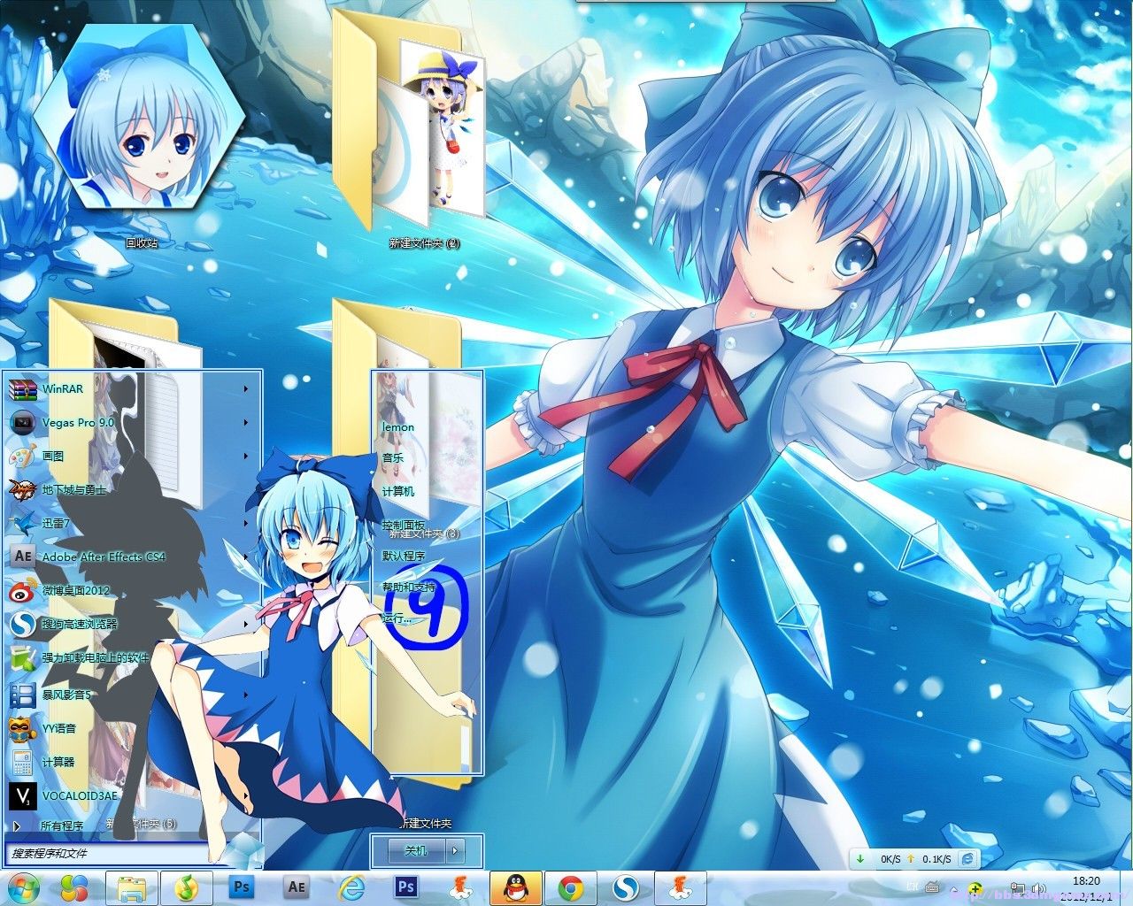
Task: Launch Google Chrome from the taskbar
Action: click(x=572, y=887)
